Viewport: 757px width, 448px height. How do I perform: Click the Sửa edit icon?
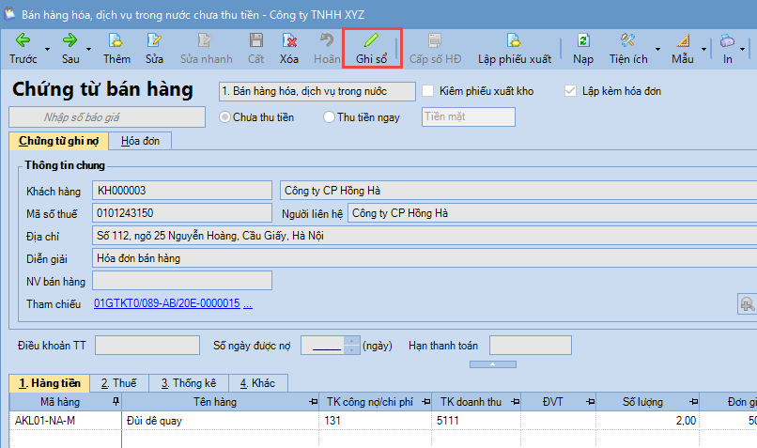(154, 40)
